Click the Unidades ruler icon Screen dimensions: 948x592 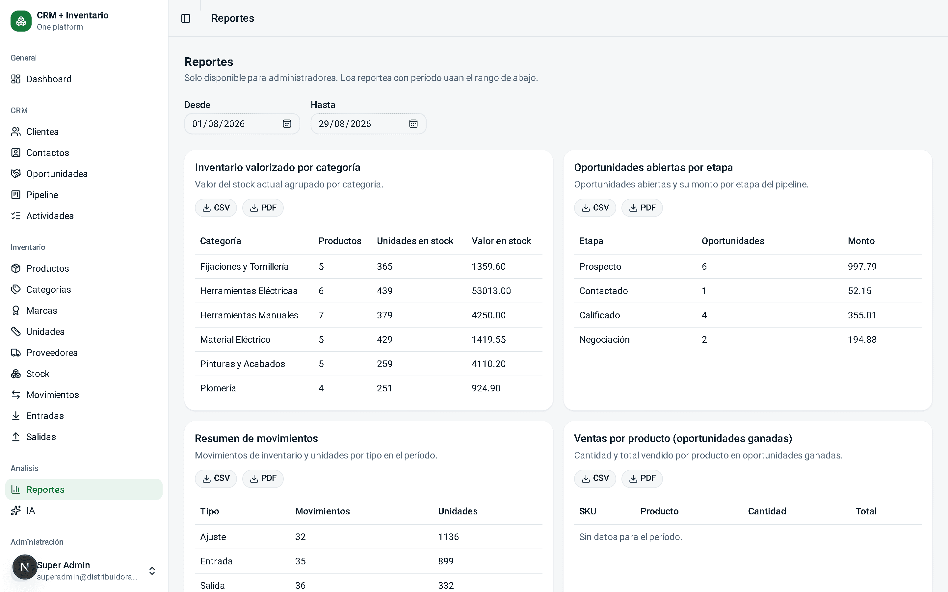[16, 332]
